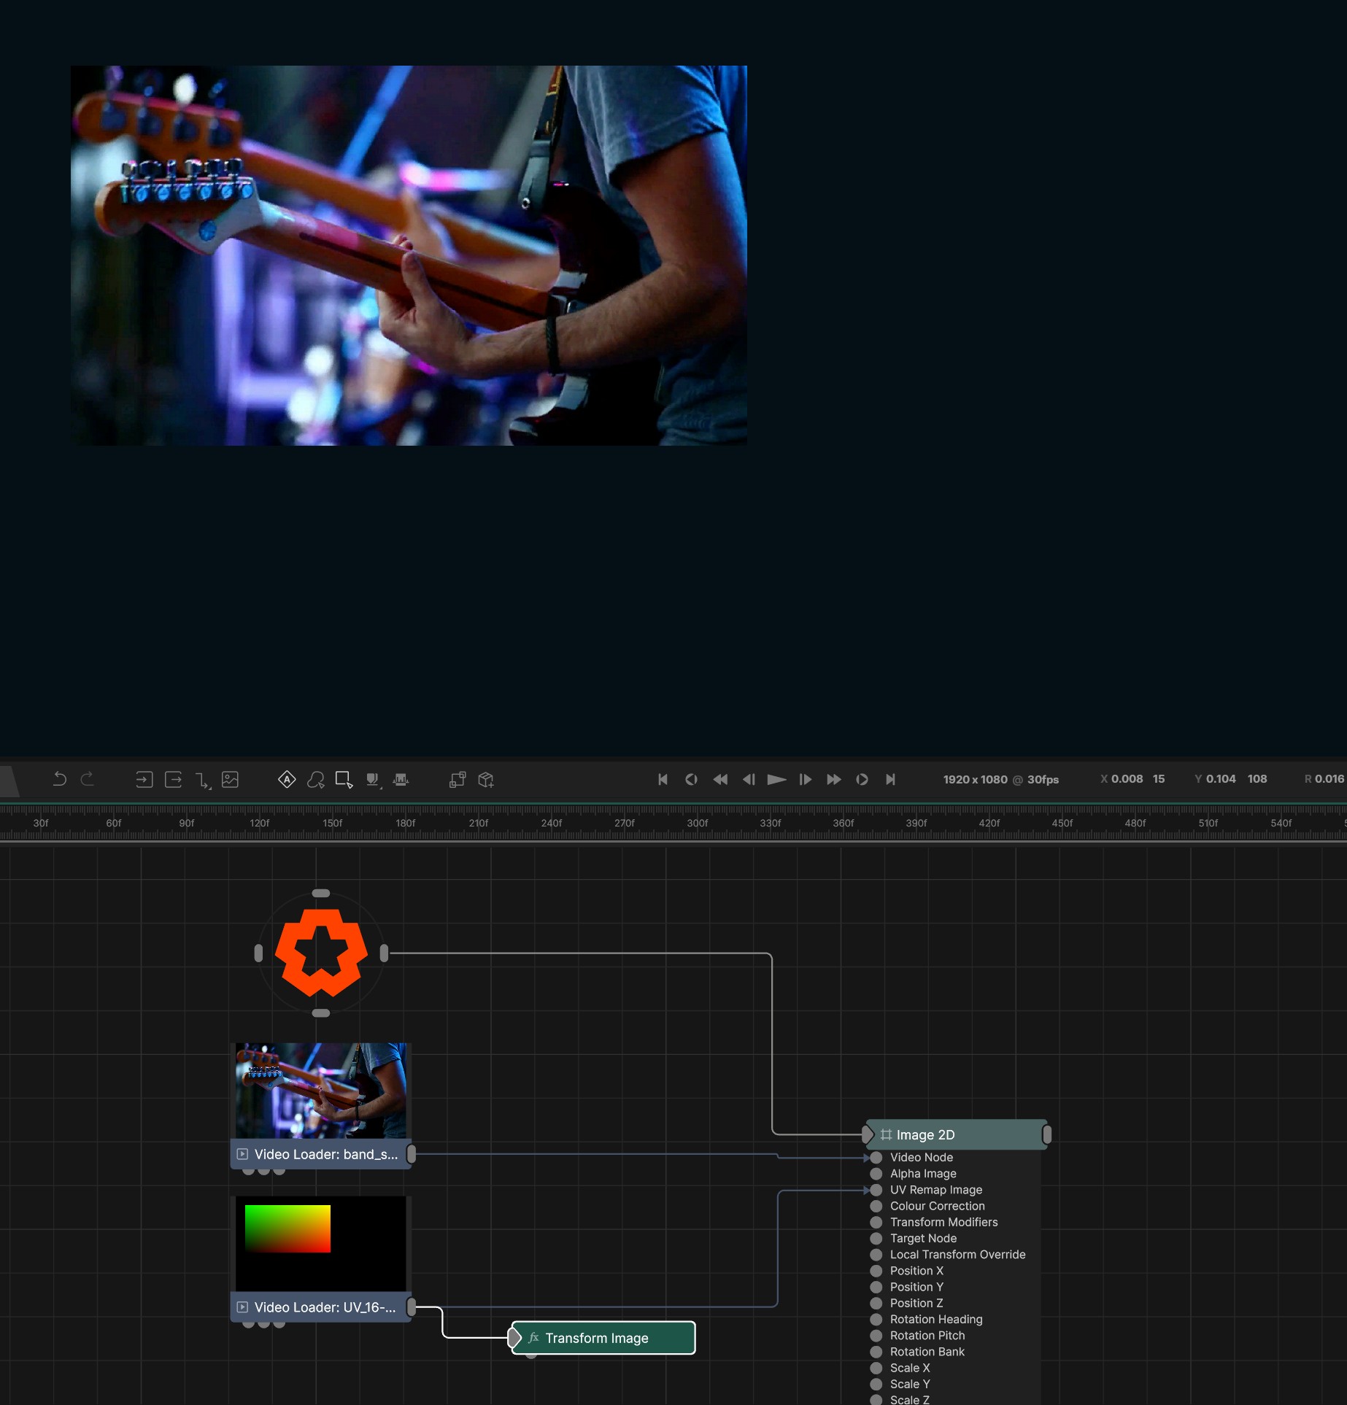Select the Transform Image node
Image resolution: width=1347 pixels, height=1405 pixels.
(x=603, y=1338)
